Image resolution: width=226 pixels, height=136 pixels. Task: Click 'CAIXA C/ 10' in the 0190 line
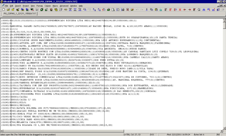(27, 100)
